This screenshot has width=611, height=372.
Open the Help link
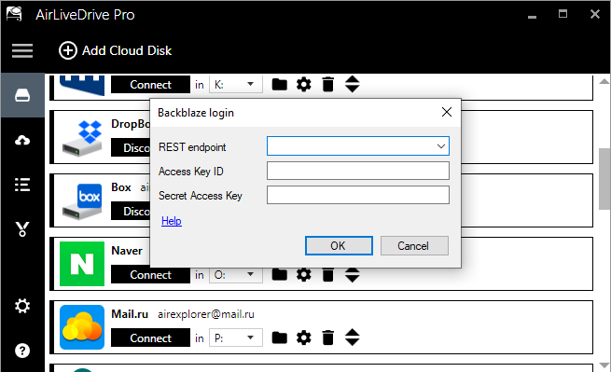172,221
